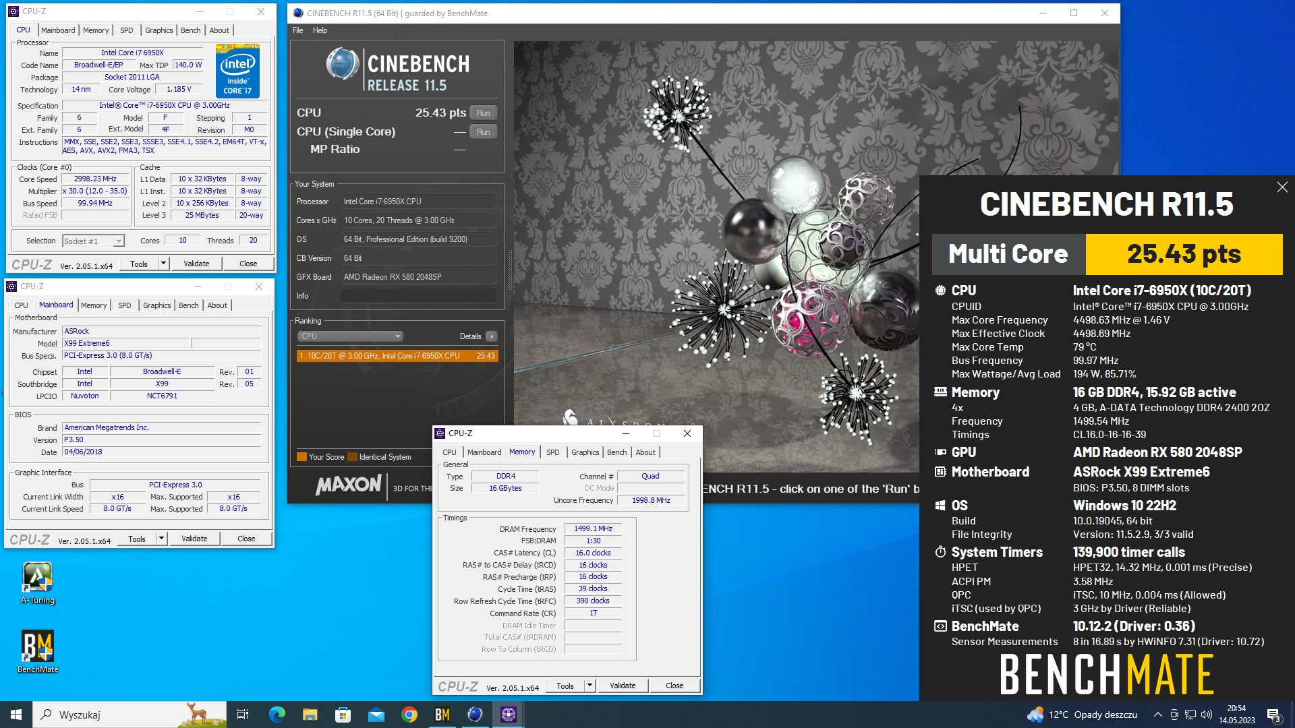Click Validate in top CPU-Z window
The image size is (1295, 728).
click(x=196, y=264)
